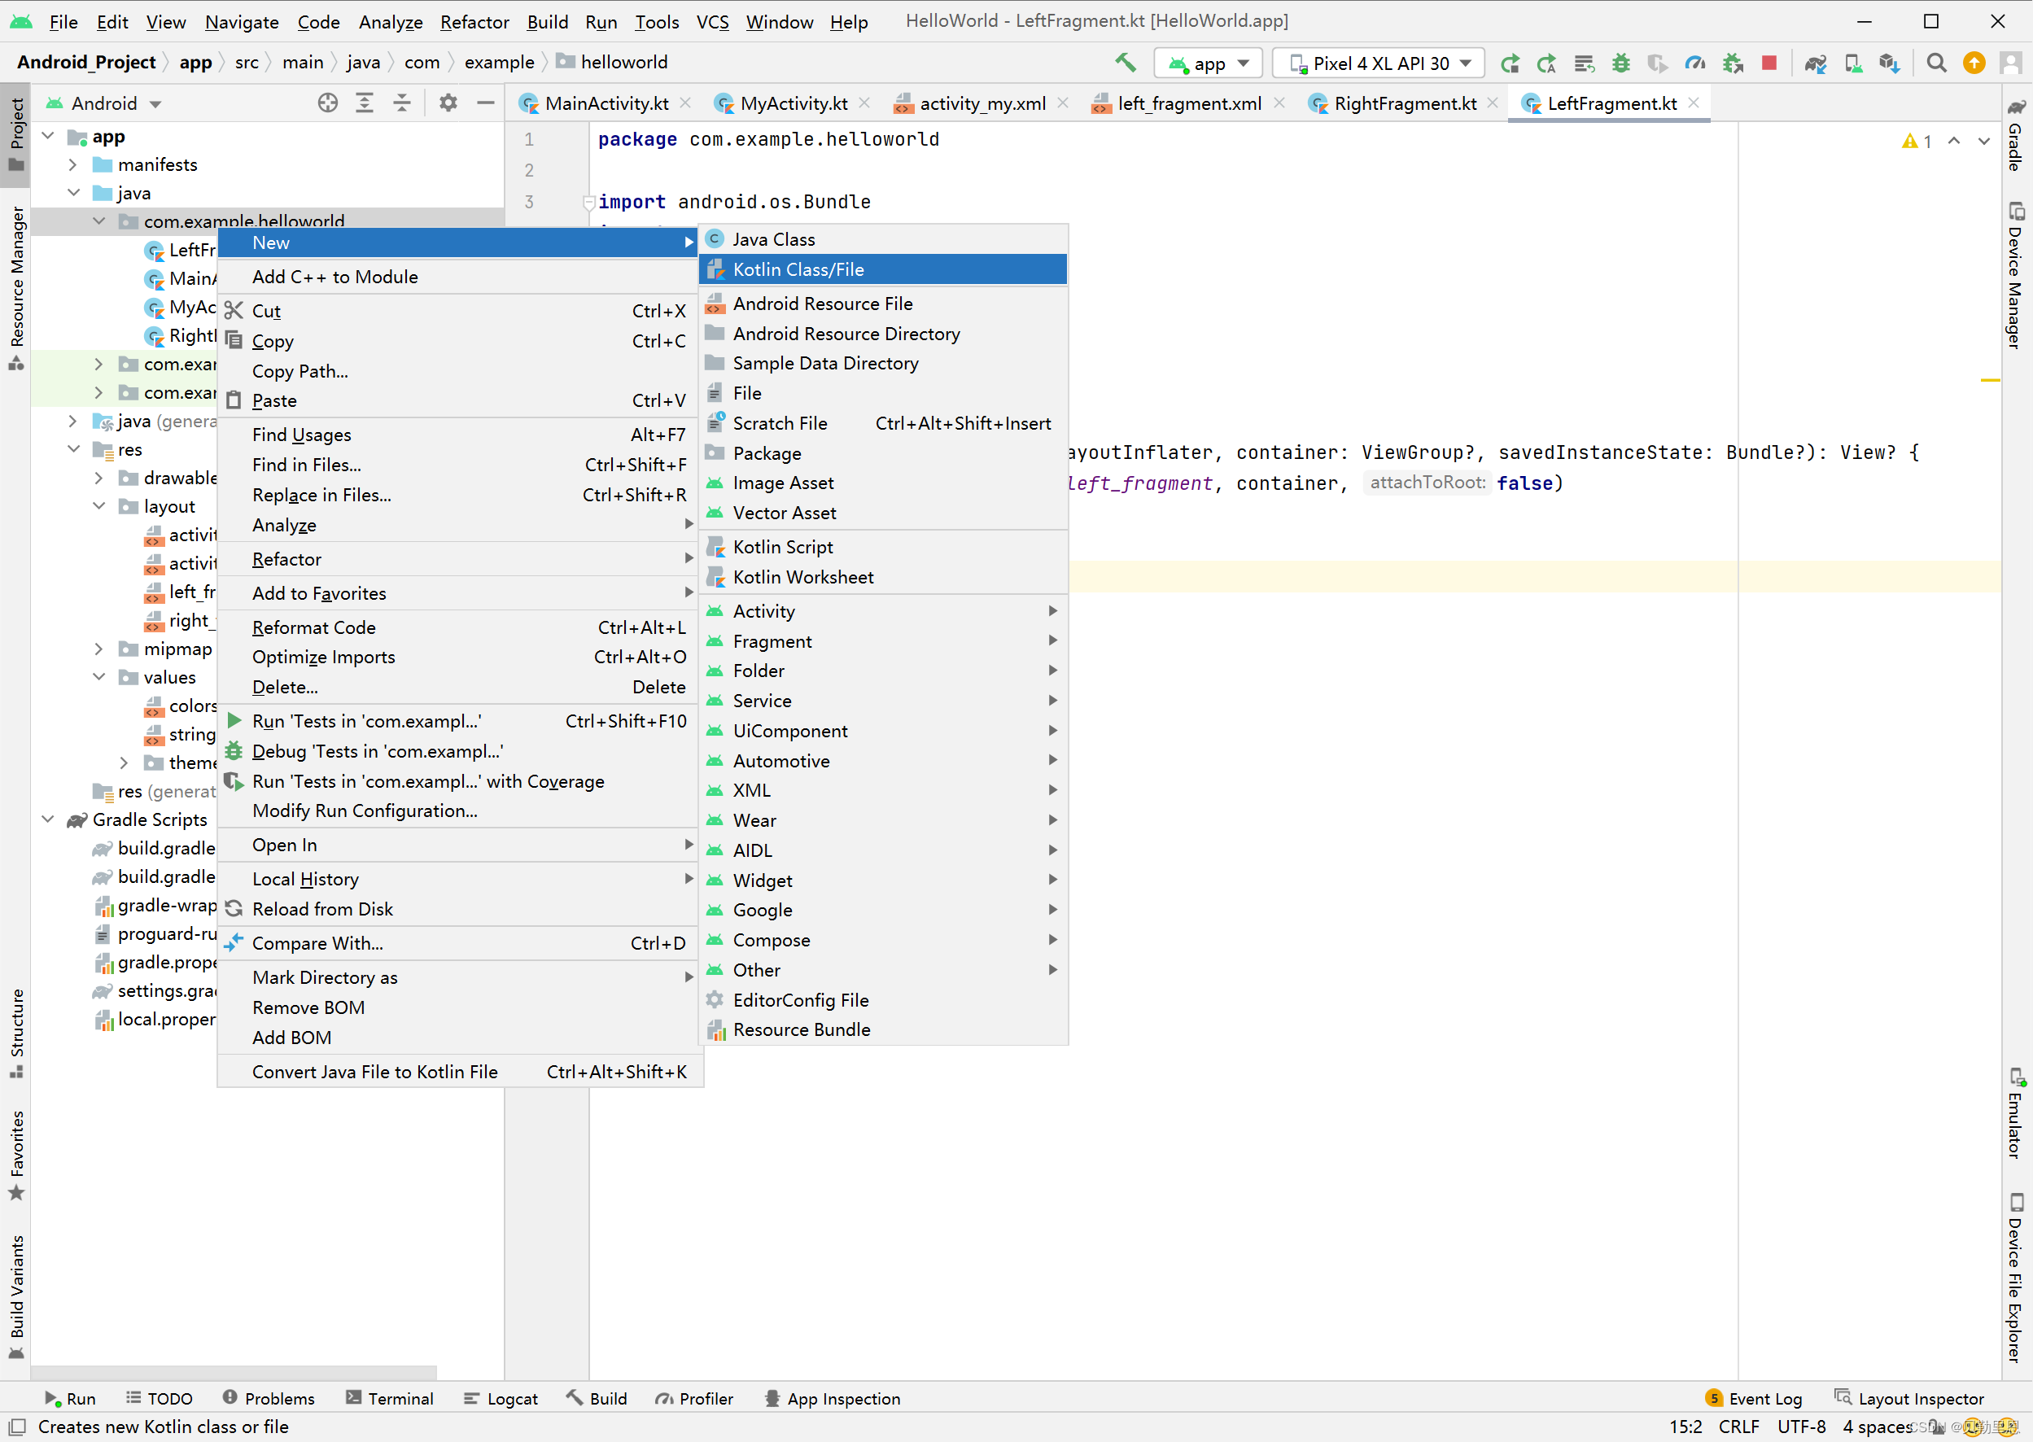Click the project panel settings gear icon
Screen dimensions: 2033x1442
pyautogui.click(x=448, y=103)
